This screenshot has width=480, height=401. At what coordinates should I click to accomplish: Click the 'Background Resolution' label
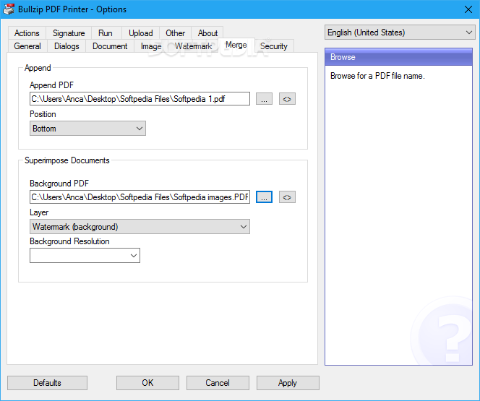(x=69, y=241)
